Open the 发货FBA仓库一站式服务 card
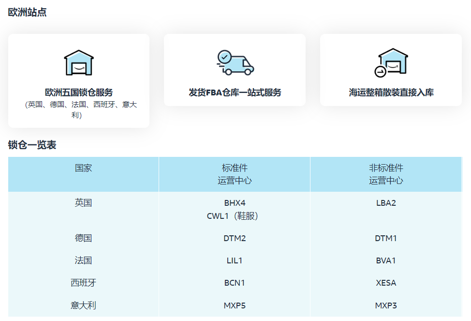471x321 pixels. tap(235, 70)
